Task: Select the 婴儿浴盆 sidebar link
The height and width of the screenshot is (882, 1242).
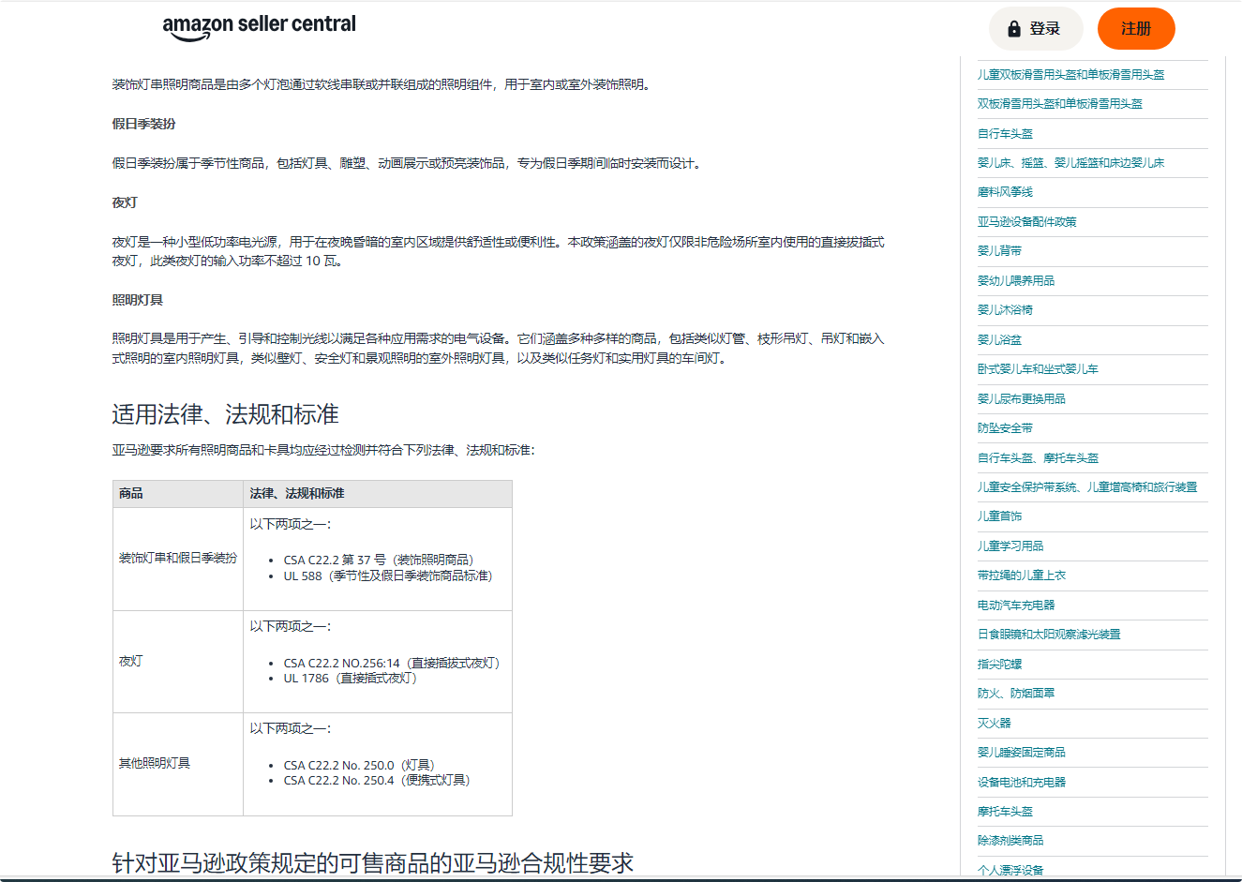Action: [x=999, y=340]
